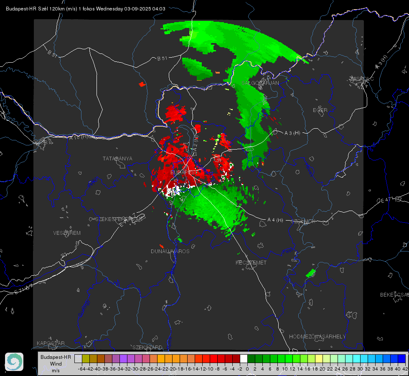Click the 'B 51' label above the green echo
The height and width of the screenshot is (376, 409).
[162, 58]
